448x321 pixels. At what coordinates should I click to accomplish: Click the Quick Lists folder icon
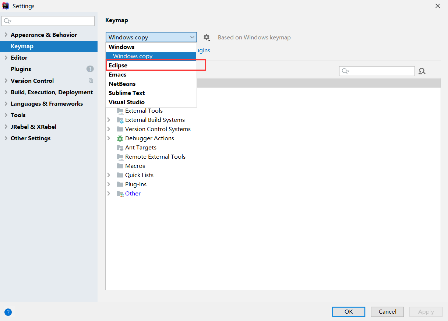point(120,175)
